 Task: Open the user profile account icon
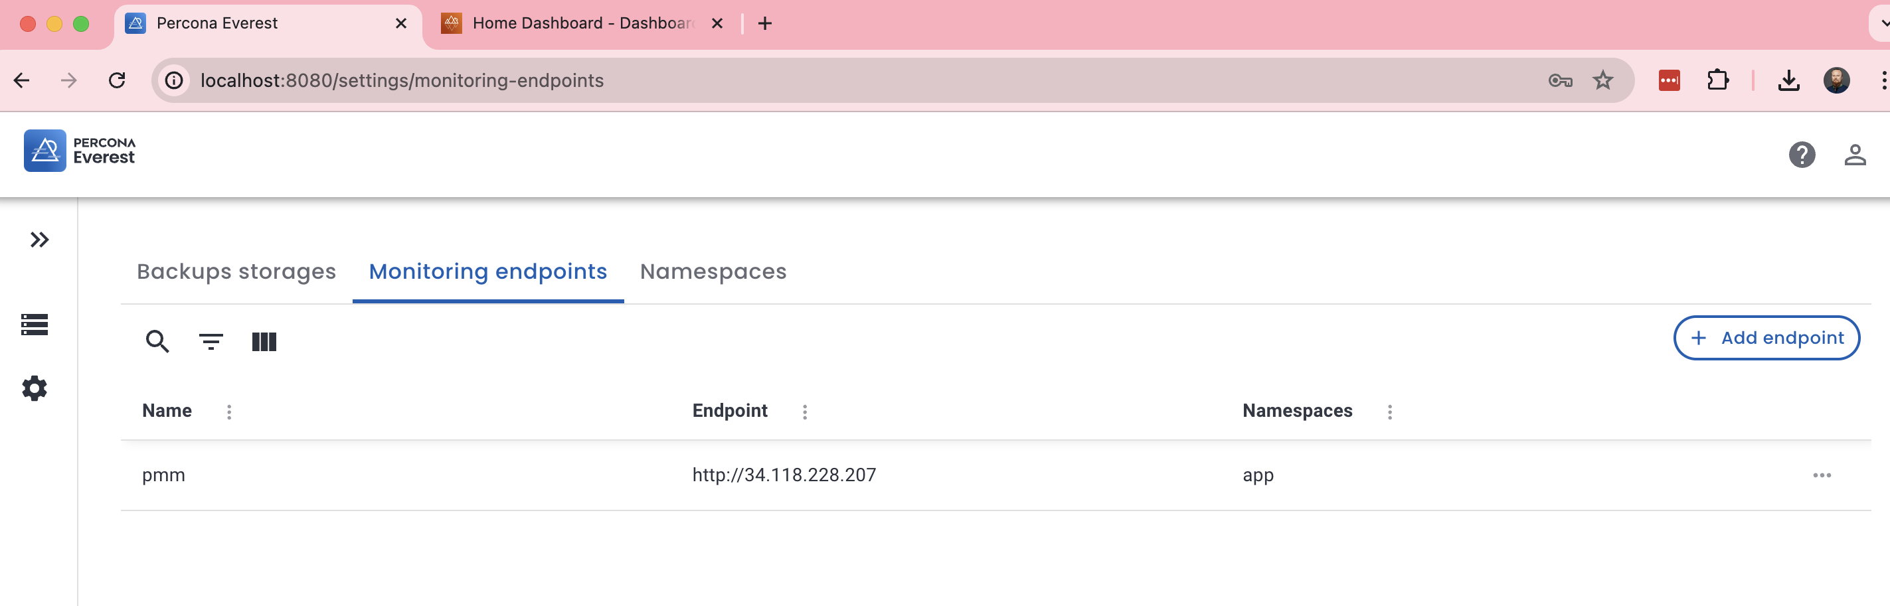coord(1855,155)
